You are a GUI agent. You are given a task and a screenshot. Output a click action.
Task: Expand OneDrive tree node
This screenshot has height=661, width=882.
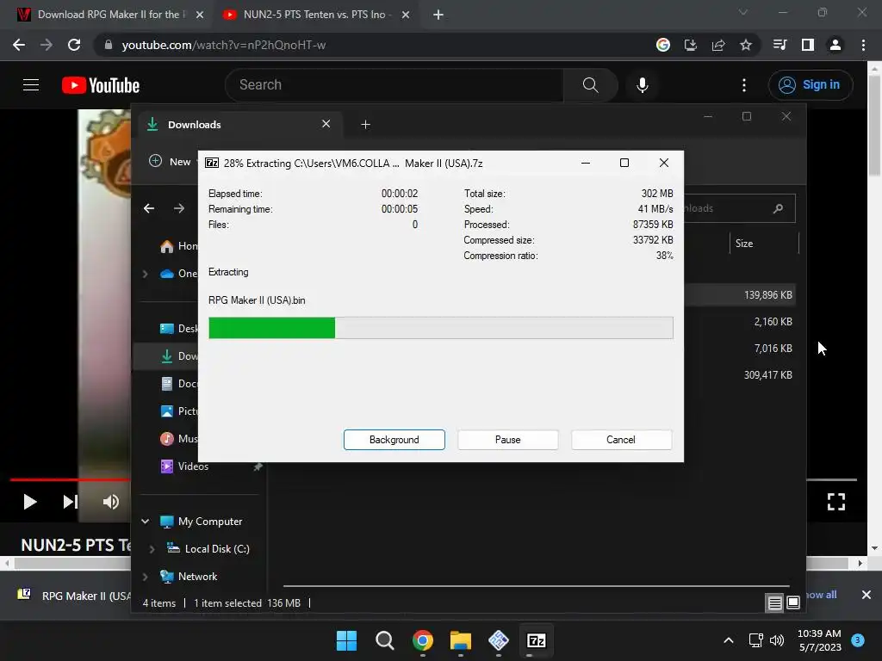(x=145, y=273)
